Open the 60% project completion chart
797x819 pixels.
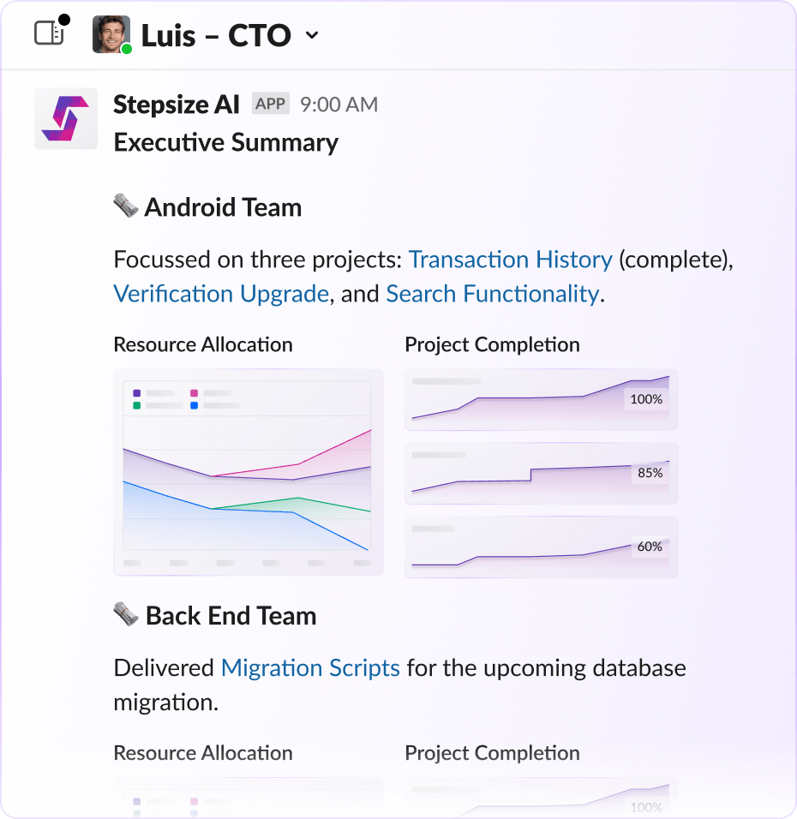click(x=541, y=547)
